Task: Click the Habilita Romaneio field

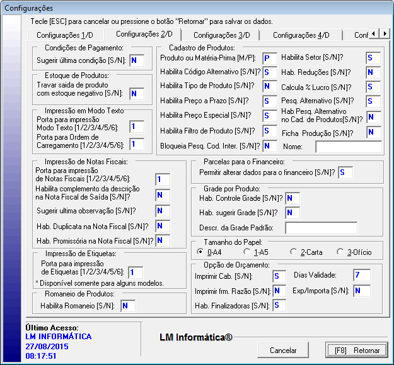Action: click(x=128, y=306)
